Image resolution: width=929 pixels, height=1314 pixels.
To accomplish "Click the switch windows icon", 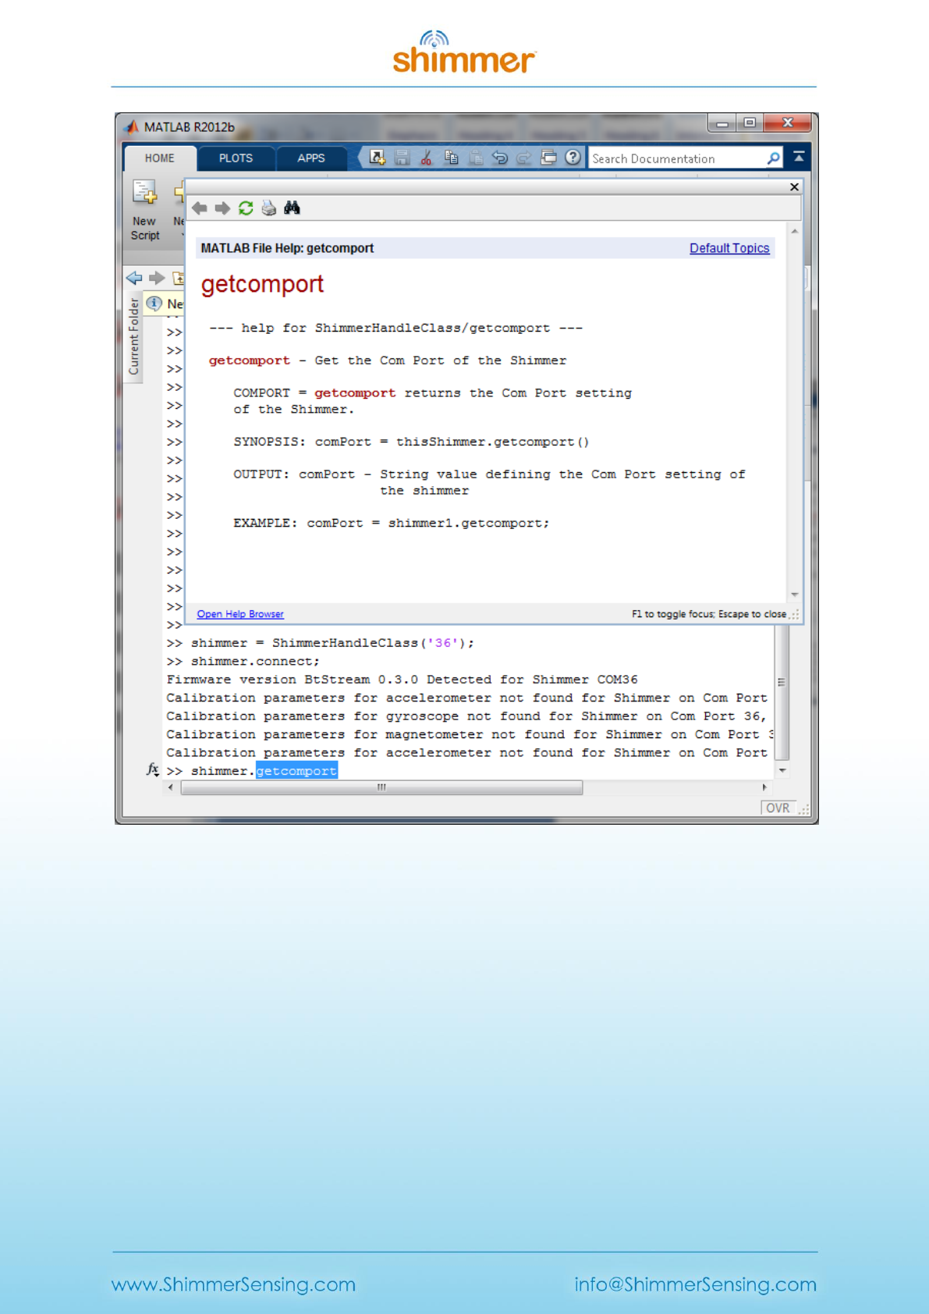I will [x=548, y=158].
